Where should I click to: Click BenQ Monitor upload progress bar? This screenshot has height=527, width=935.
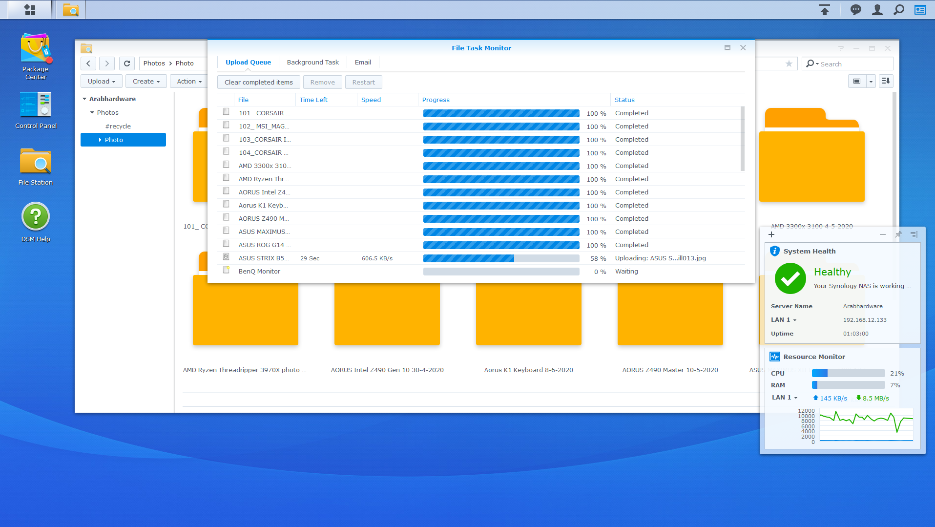pos(501,272)
